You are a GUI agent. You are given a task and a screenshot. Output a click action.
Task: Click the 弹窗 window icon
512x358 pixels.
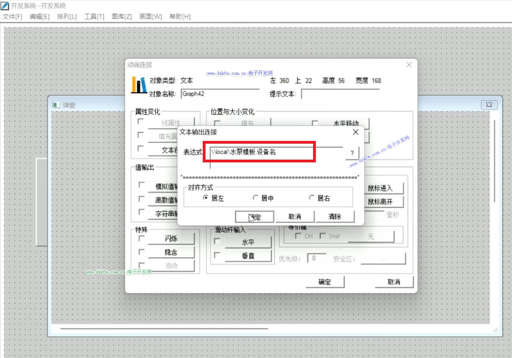point(56,105)
